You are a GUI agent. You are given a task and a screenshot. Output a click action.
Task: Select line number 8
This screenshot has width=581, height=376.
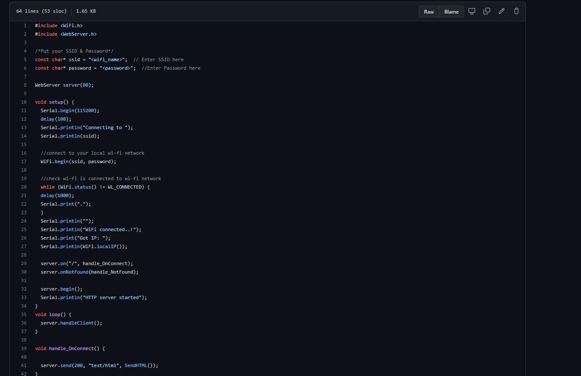coord(25,85)
